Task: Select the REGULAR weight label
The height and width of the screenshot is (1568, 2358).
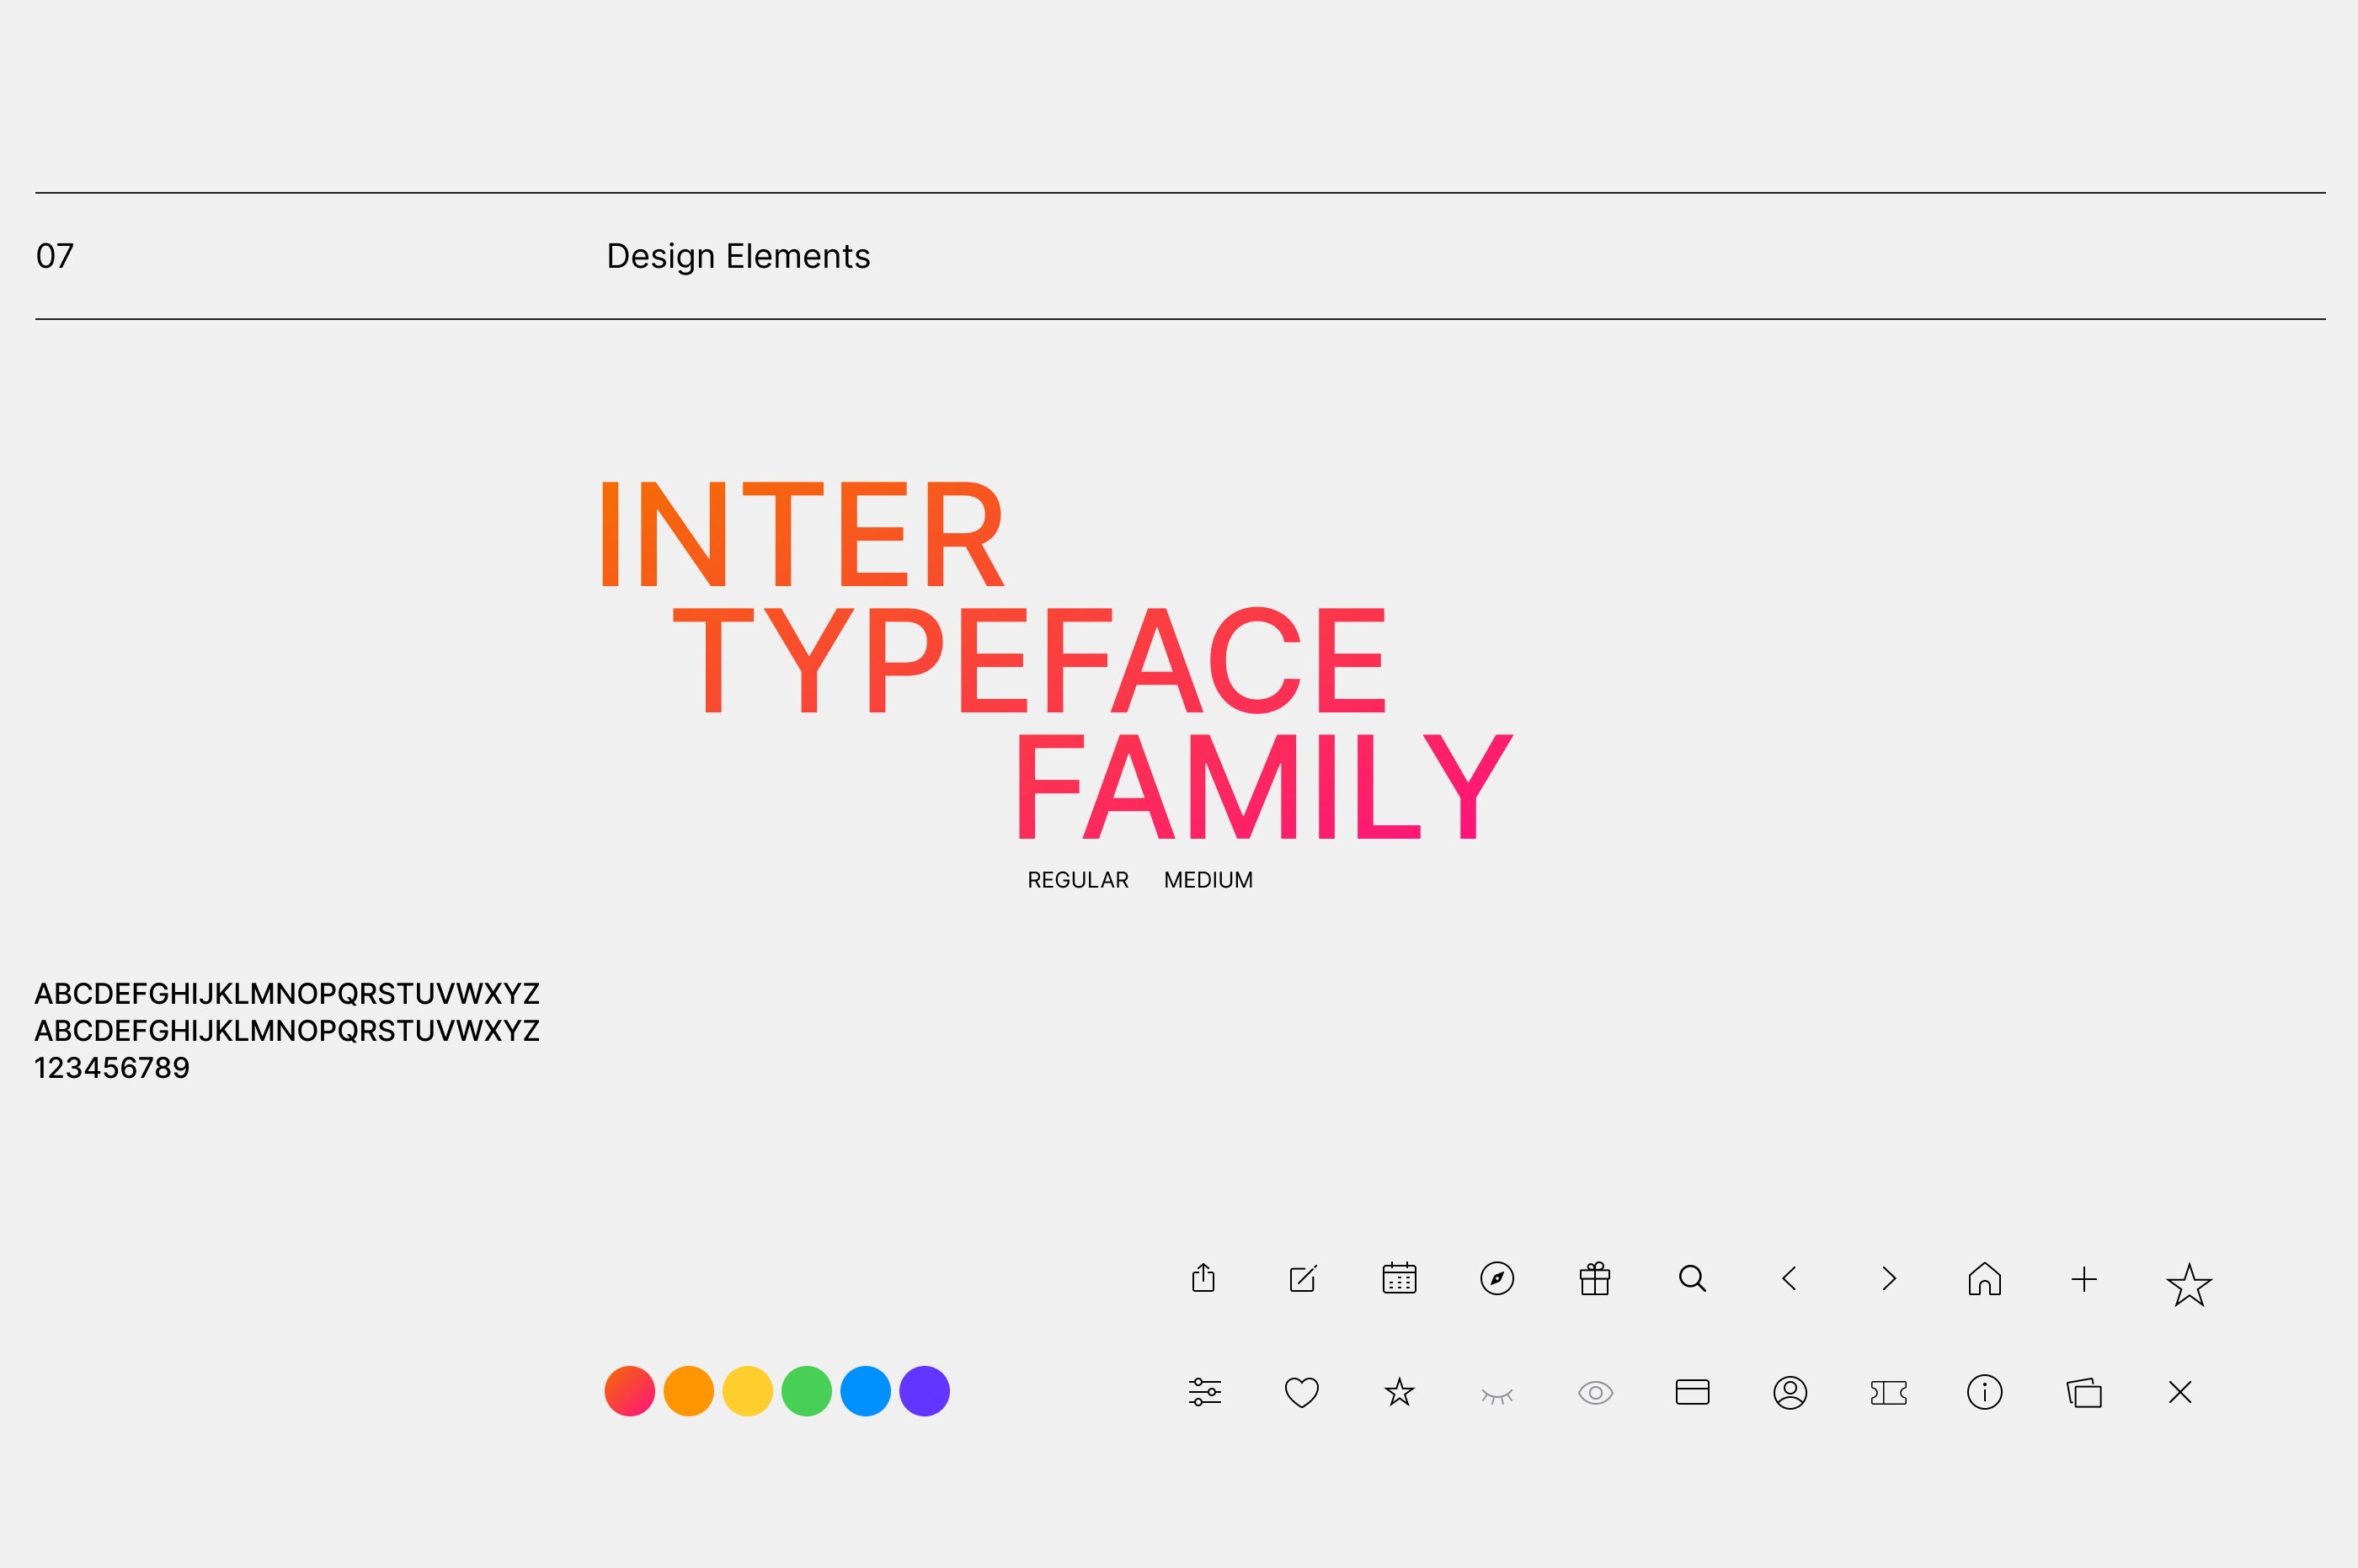Action: click(1077, 880)
